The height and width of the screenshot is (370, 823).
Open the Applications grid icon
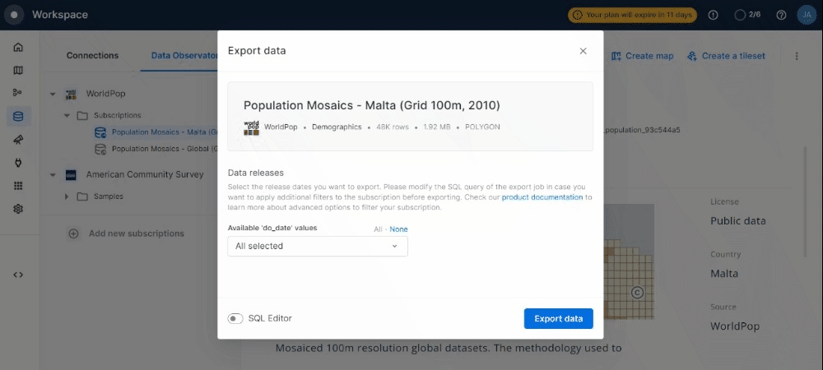[18, 186]
